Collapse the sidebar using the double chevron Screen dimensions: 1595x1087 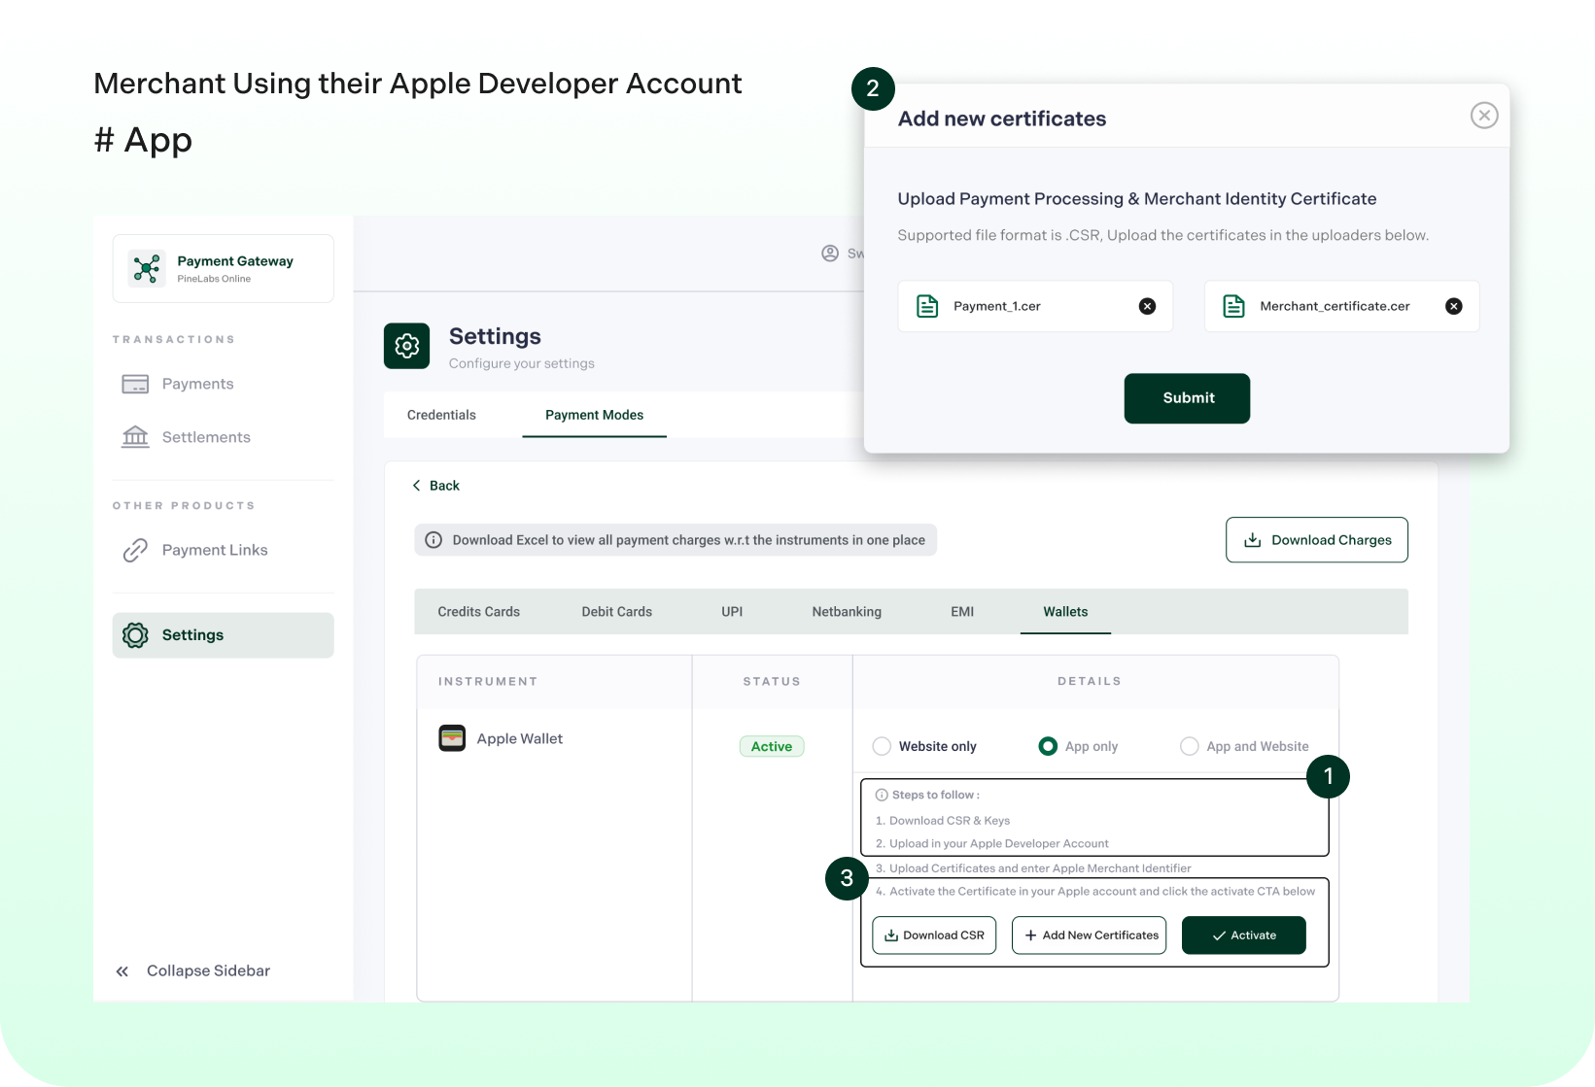pos(122,970)
